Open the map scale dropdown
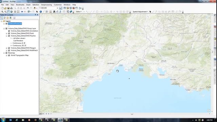 (x=57, y=8)
